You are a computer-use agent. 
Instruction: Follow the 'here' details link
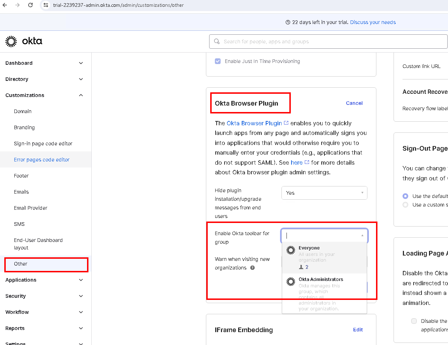click(297, 162)
